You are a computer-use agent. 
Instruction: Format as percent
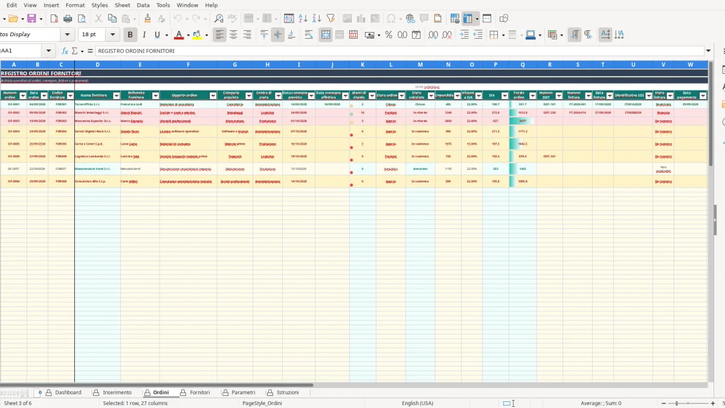[388, 35]
